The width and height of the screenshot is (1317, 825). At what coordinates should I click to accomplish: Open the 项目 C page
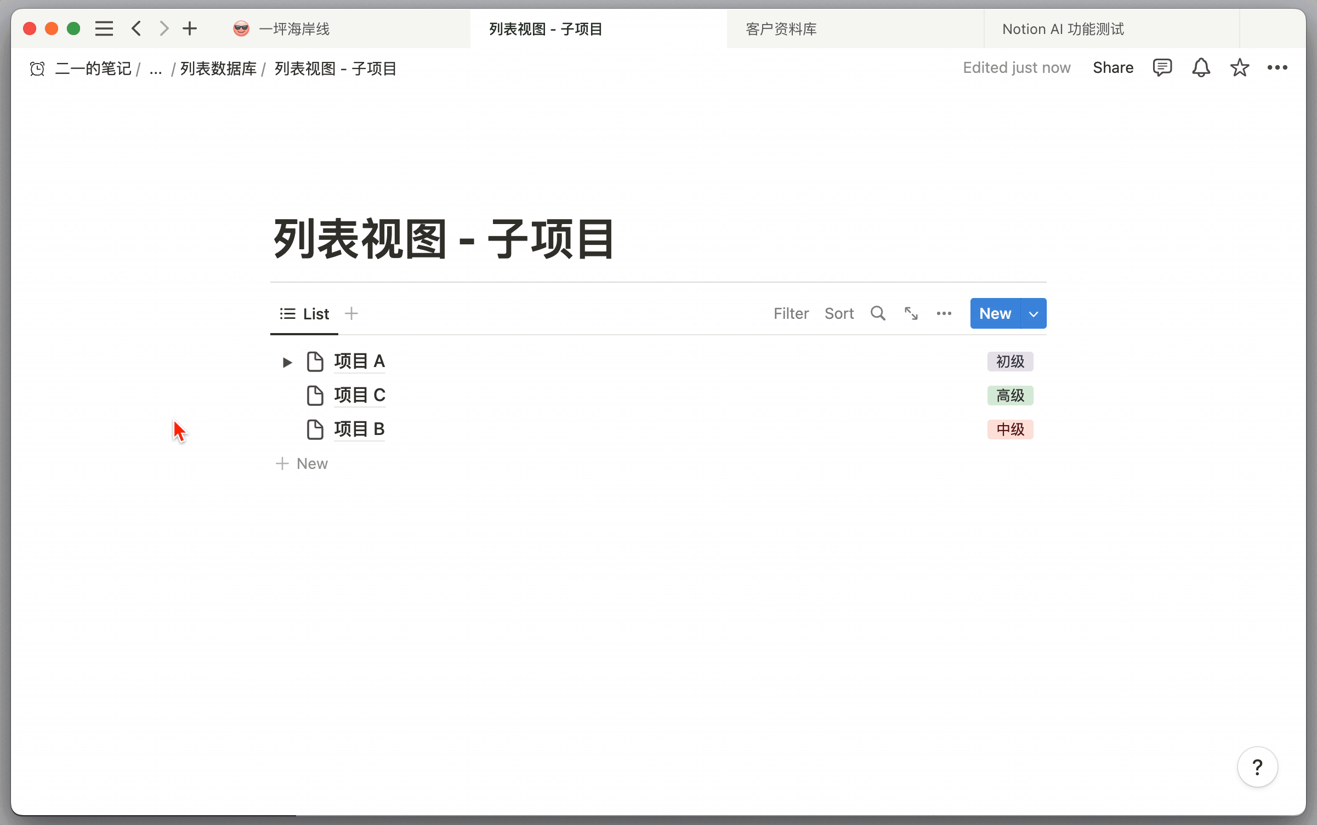click(360, 396)
